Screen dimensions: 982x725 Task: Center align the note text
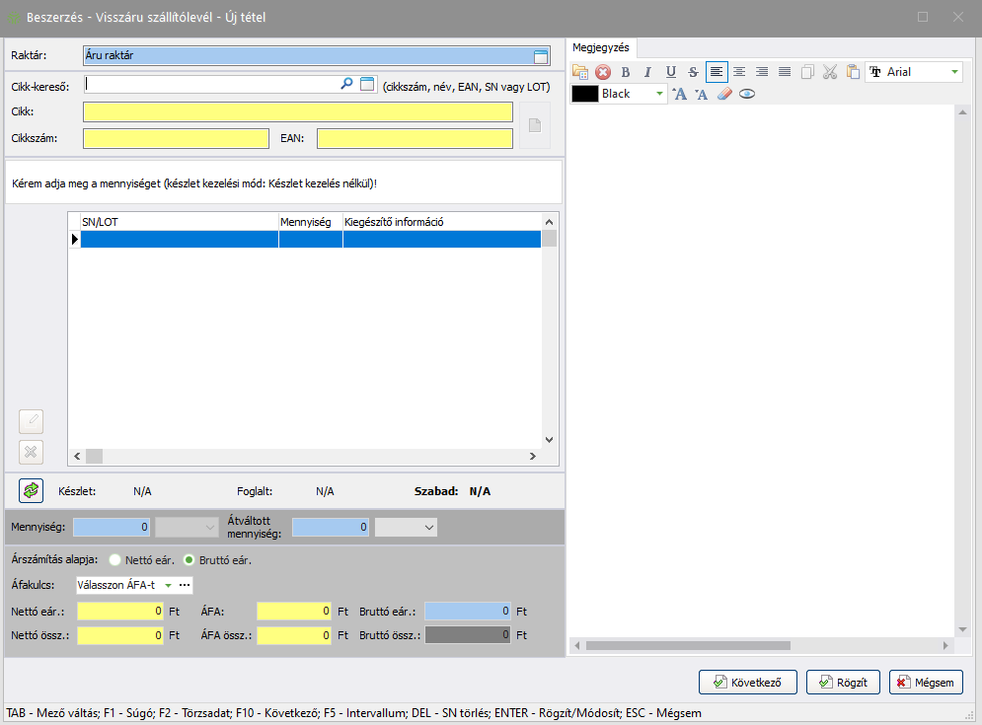click(739, 72)
